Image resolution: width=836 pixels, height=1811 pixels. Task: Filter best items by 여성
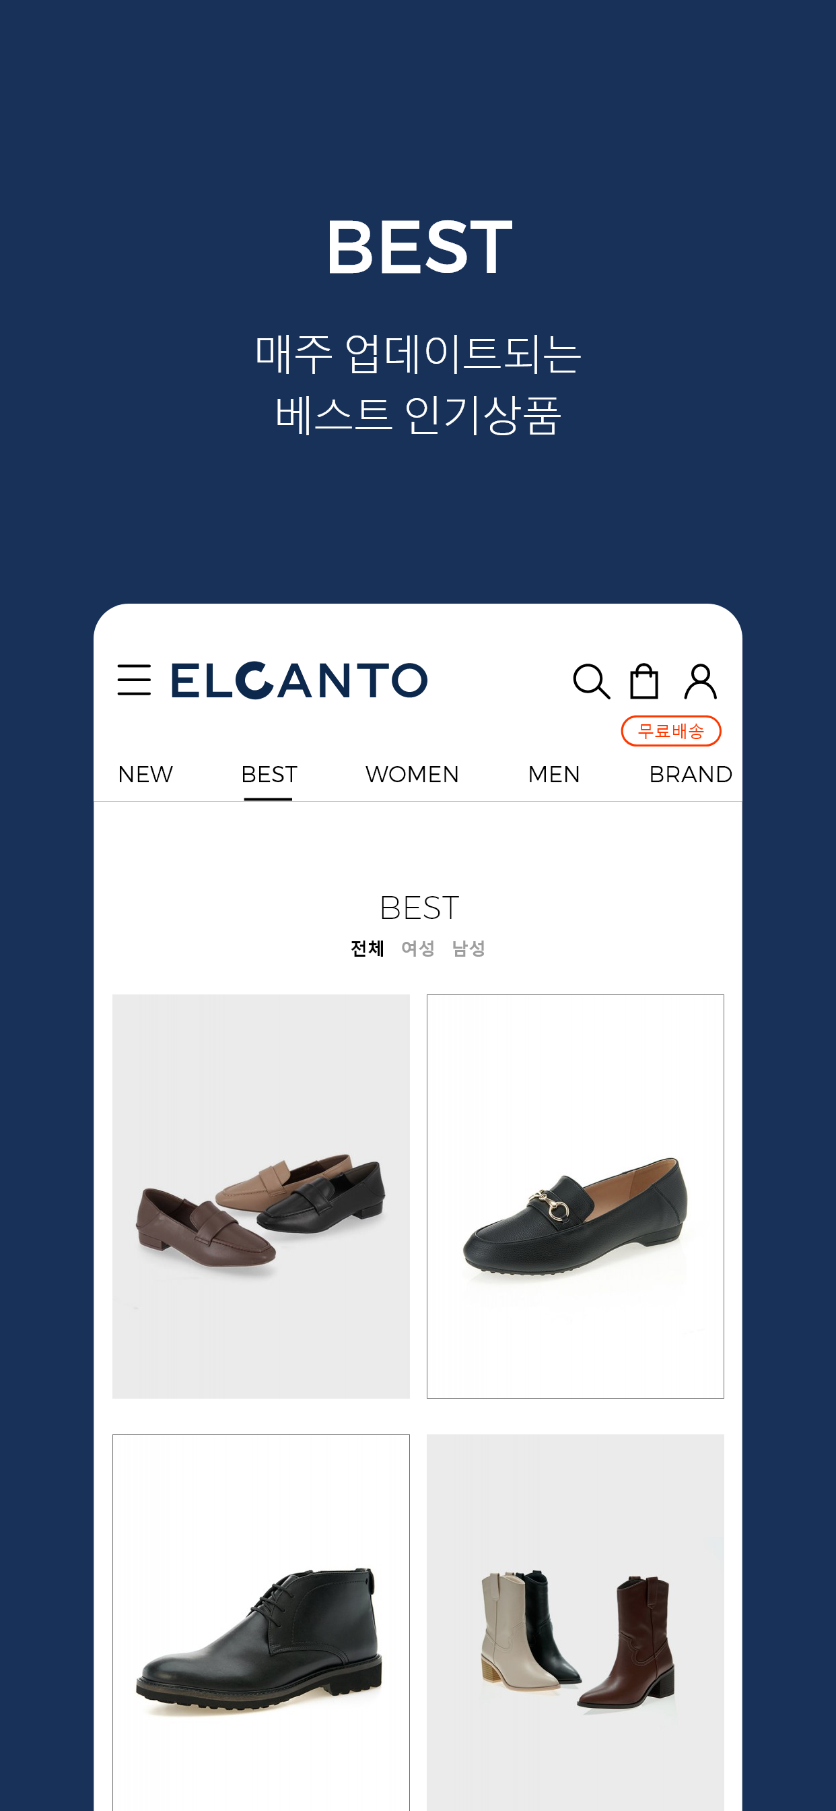[418, 949]
